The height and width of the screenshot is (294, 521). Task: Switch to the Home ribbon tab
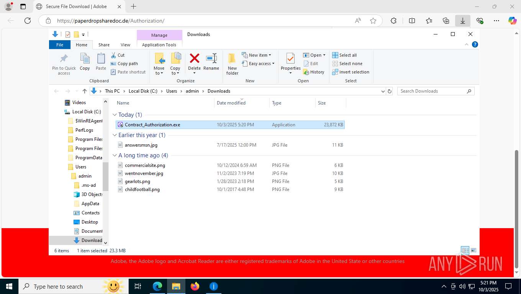(82, 45)
